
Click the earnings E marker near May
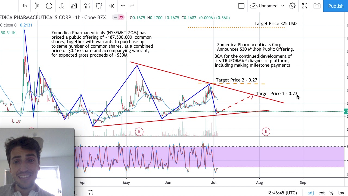139,132
